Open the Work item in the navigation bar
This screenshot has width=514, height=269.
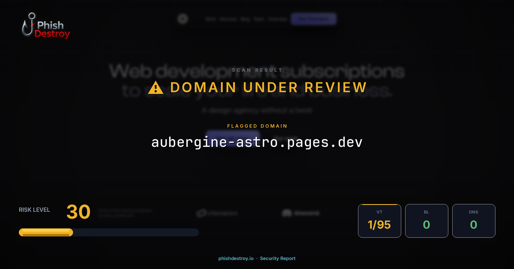[x=211, y=19]
